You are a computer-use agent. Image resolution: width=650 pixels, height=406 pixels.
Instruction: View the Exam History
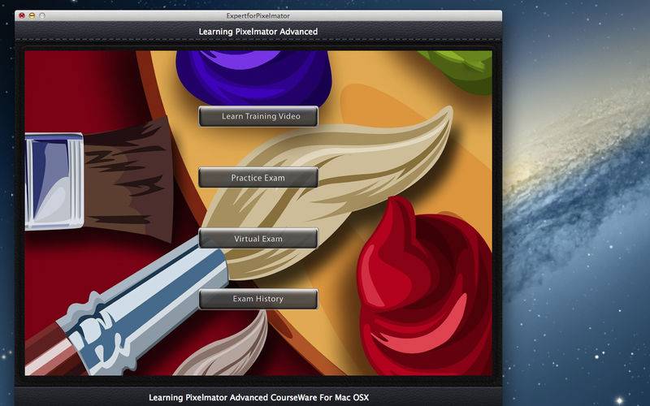point(258,299)
